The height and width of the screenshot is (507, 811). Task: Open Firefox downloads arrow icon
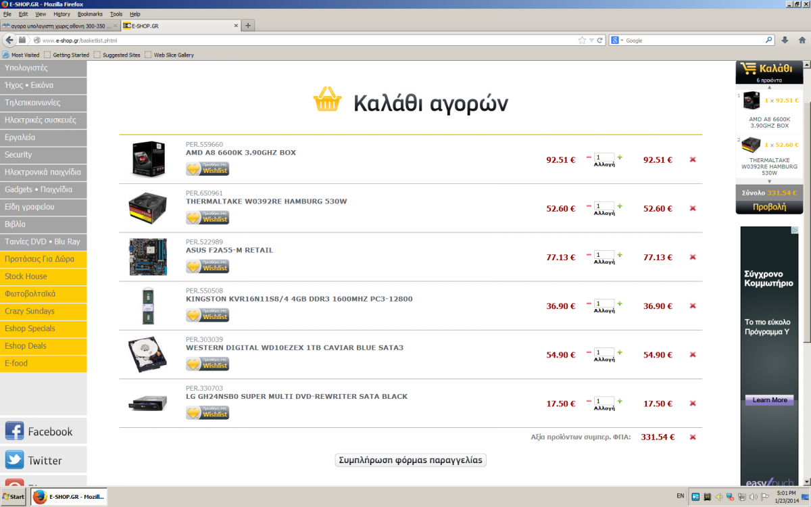pyautogui.click(x=785, y=40)
